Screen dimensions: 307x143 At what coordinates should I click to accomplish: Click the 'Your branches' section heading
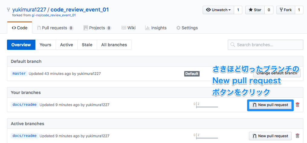pos(26,93)
